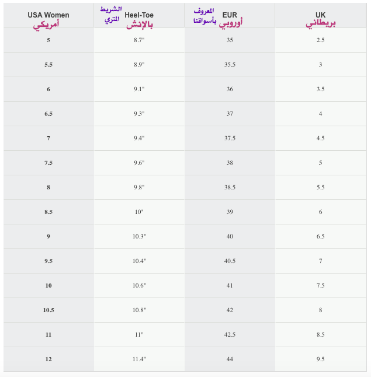
Task: Select the 9.8" heel-toe measurement
Action: pyautogui.click(x=139, y=187)
